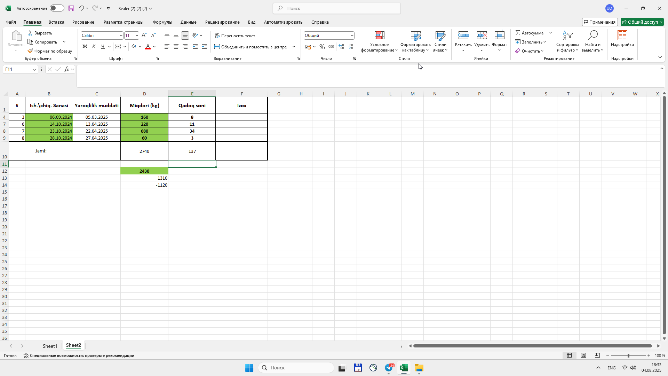The height and width of the screenshot is (376, 668).
Task: Align text to middle icon
Action: tap(176, 35)
